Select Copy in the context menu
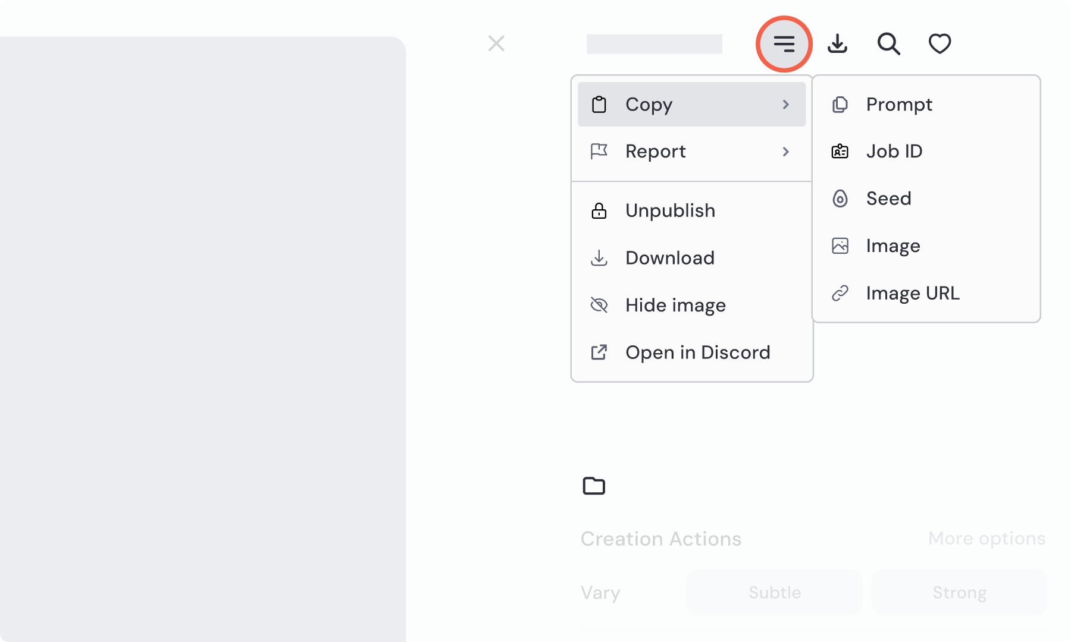1071x642 pixels. pyautogui.click(x=649, y=105)
